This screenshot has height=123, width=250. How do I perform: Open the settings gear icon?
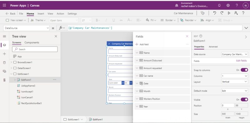pyautogui.click(x=228, y=5)
